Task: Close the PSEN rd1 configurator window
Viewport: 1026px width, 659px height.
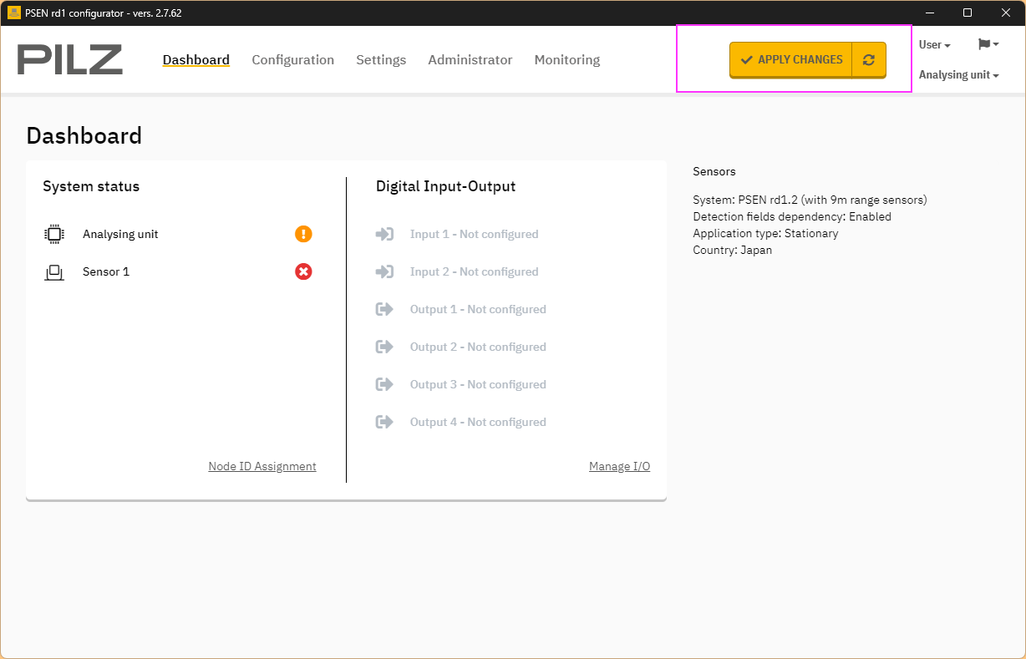Action: [1006, 13]
